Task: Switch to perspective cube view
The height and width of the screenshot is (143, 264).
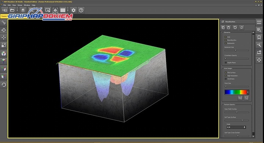Action: pyautogui.click(x=4, y=54)
